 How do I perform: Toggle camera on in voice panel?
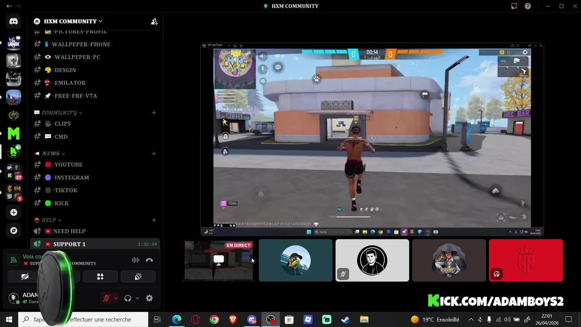pyautogui.click(x=25, y=277)
